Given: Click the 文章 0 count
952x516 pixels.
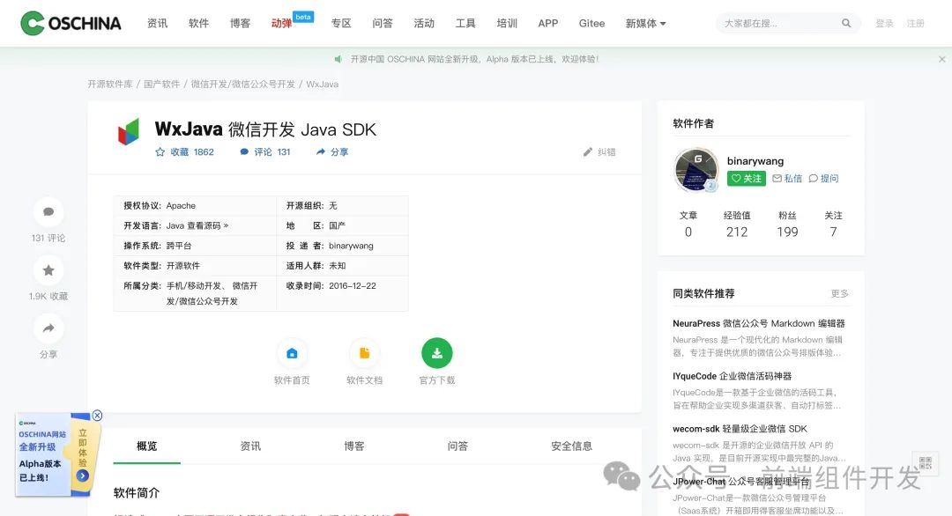Looking at the screenshot, I should pos(688,225).
